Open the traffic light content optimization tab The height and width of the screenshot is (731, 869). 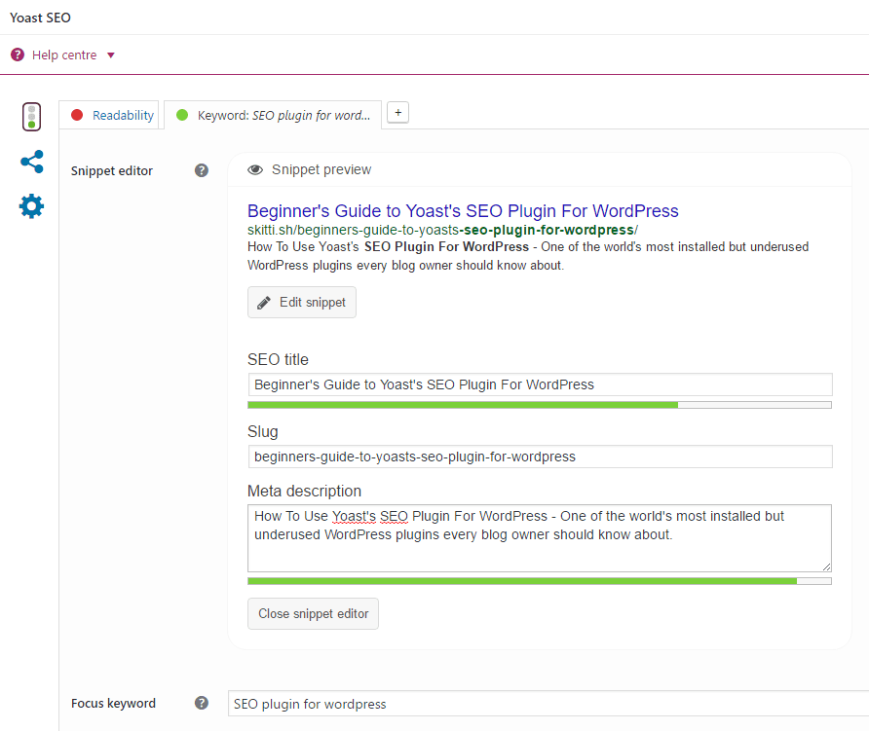pyautogui.click(x=31, y=117)
